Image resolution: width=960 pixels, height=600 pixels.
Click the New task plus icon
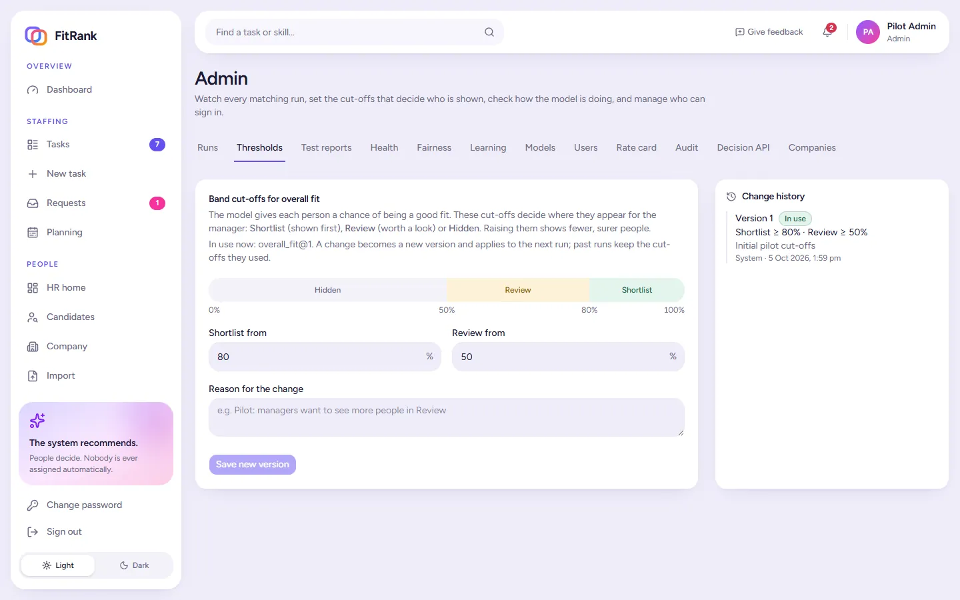[33, 174]
